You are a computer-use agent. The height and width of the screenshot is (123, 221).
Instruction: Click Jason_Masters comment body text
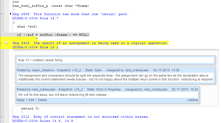(115, 77)
